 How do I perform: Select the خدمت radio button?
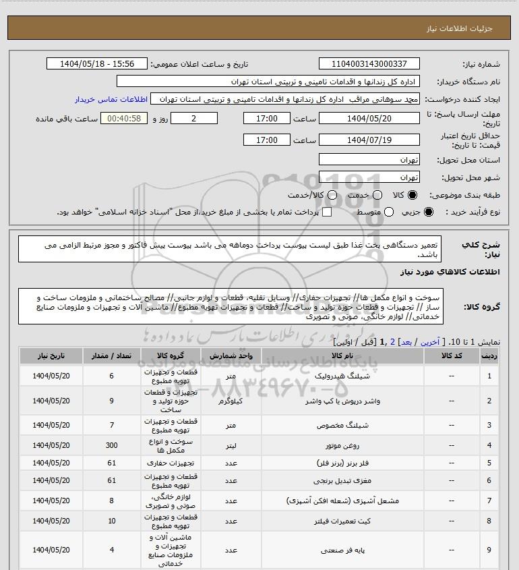pos(377,195)
